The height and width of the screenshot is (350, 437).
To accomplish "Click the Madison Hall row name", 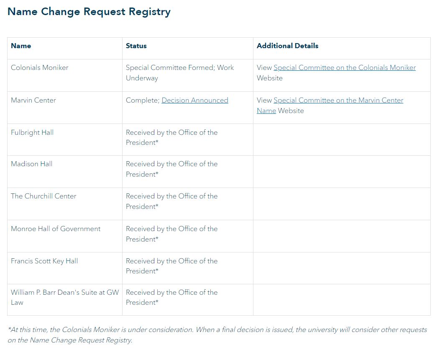I will (32, 164).
